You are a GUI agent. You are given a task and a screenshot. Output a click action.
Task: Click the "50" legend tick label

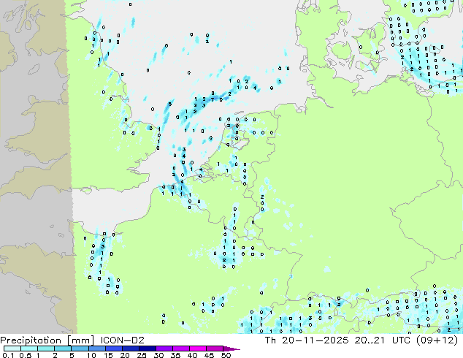tap(226, 355)
